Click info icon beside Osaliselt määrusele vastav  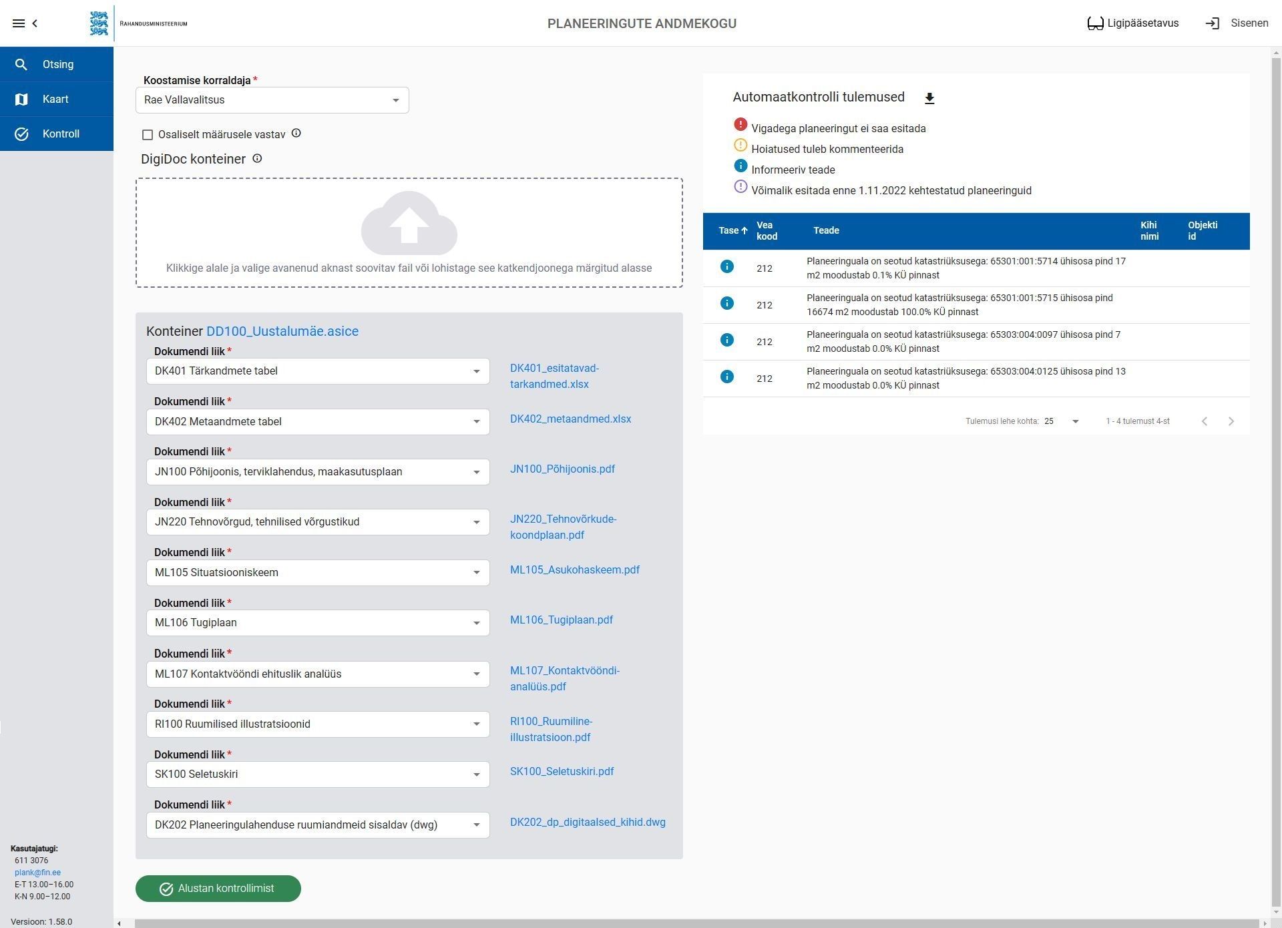(296, 134)
